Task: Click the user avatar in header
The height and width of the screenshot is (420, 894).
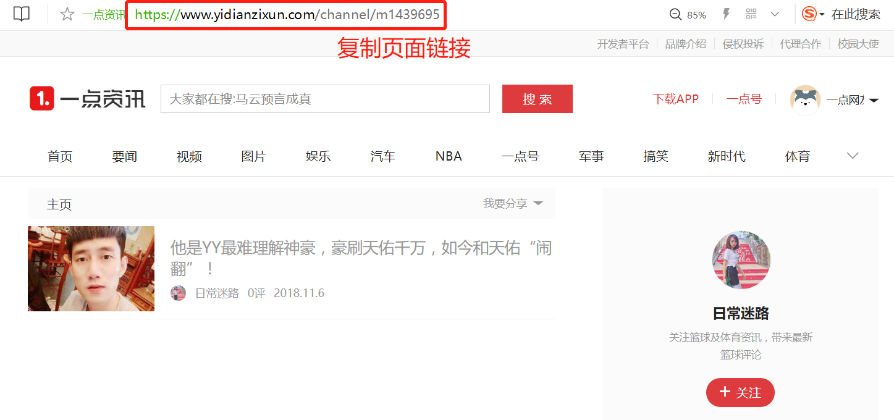Action: (805, 99)
